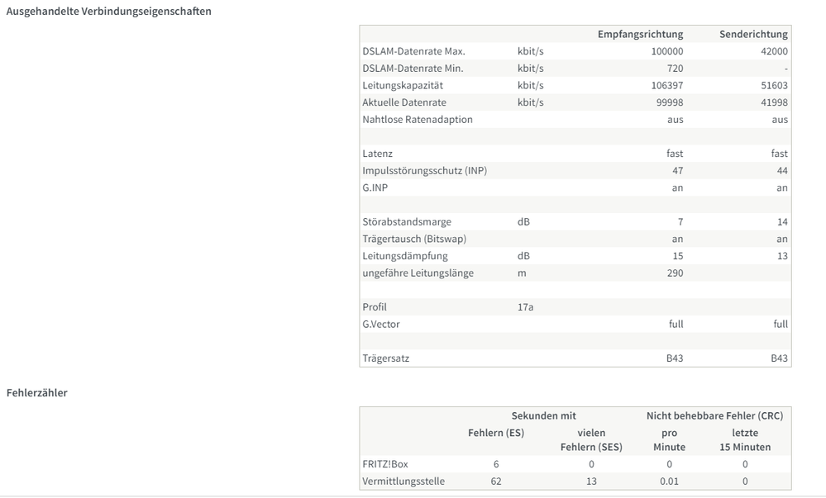This screenshot has height=498, width=826.
Task: Click the 0.01 CRC errors per minute value
Action: pyautogui.click(x=669, y=481)
